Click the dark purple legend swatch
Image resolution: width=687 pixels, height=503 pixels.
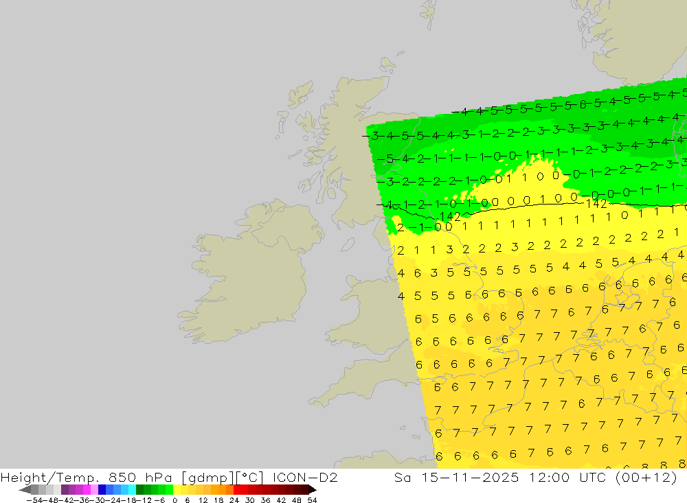pos(65,489)
